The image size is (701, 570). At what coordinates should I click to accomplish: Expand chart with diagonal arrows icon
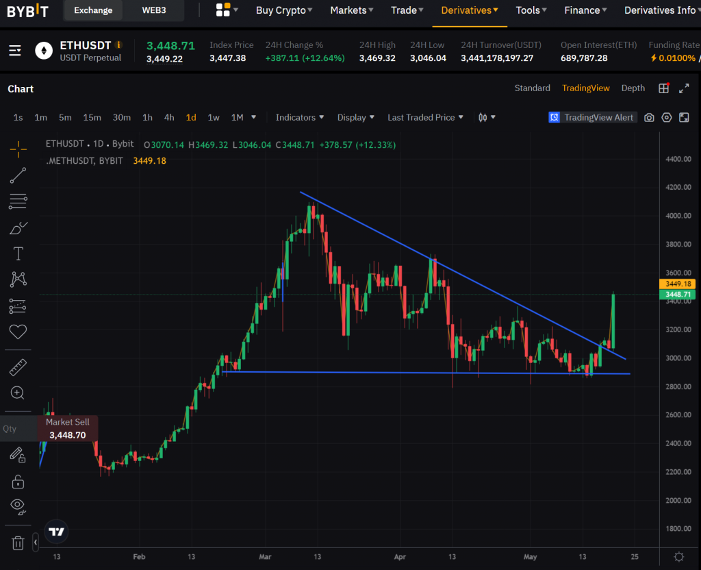(684, 88)
